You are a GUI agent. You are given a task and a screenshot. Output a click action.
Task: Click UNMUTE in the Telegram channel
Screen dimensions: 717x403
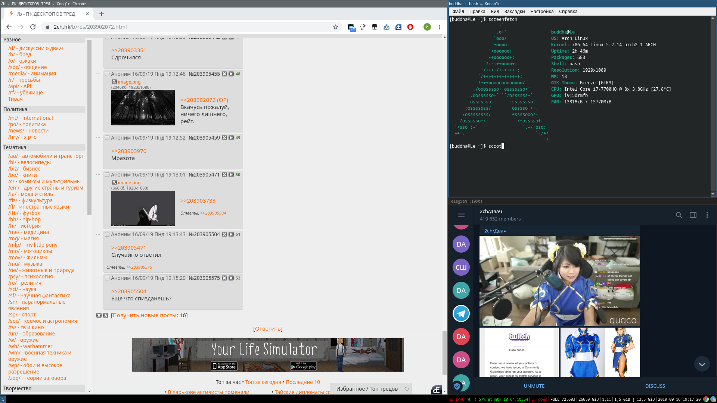tap(534, 386)
